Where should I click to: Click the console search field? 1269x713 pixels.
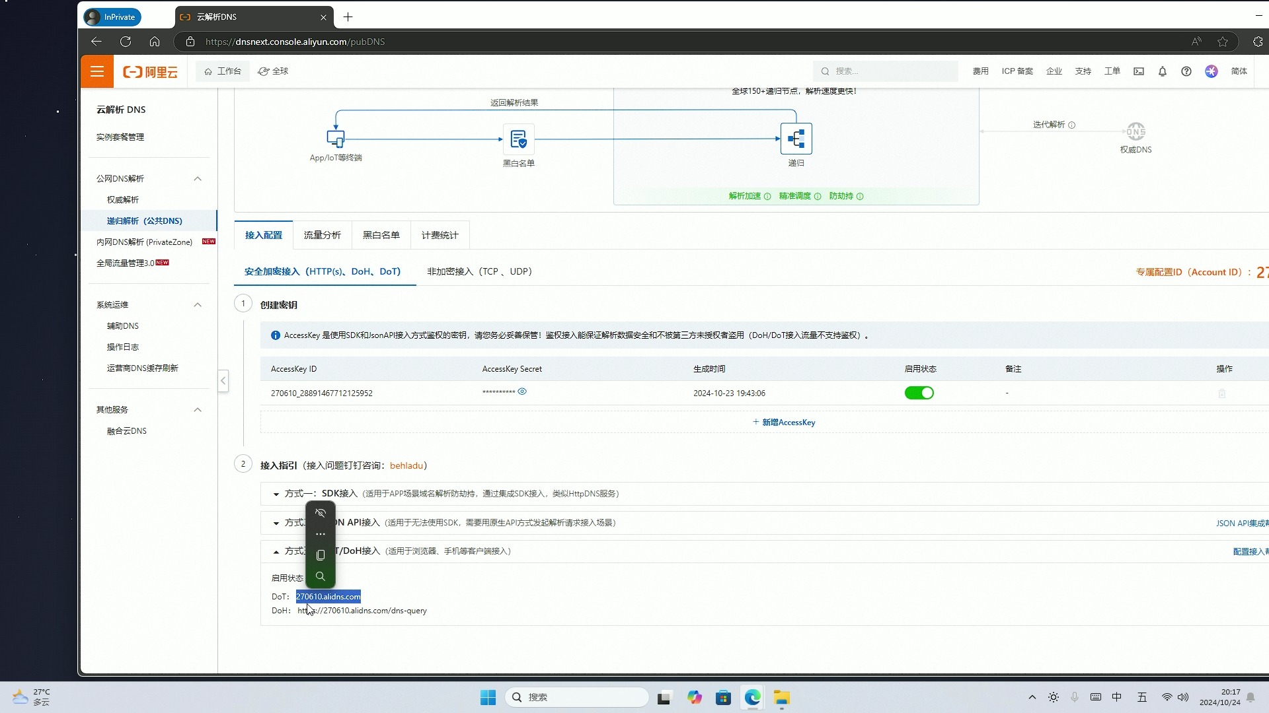(886, 71)
